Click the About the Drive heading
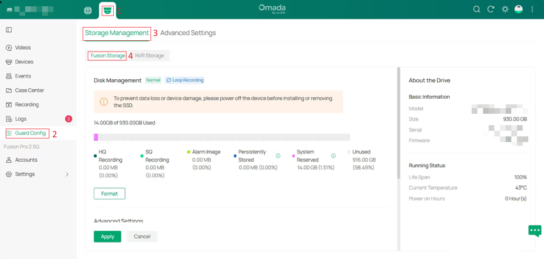The width and height of the screenshot is (544, 259). click(430, 80)
